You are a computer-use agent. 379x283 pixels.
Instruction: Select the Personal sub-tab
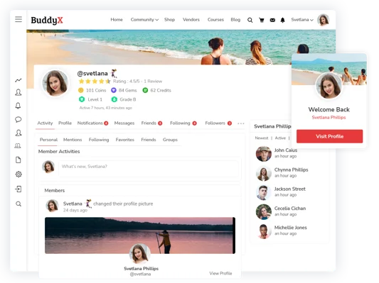(48, 140)
